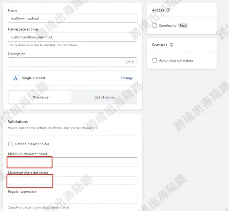The image size is (229, 211).
Task: Check the Automated collections option
Action: point(155,60)
